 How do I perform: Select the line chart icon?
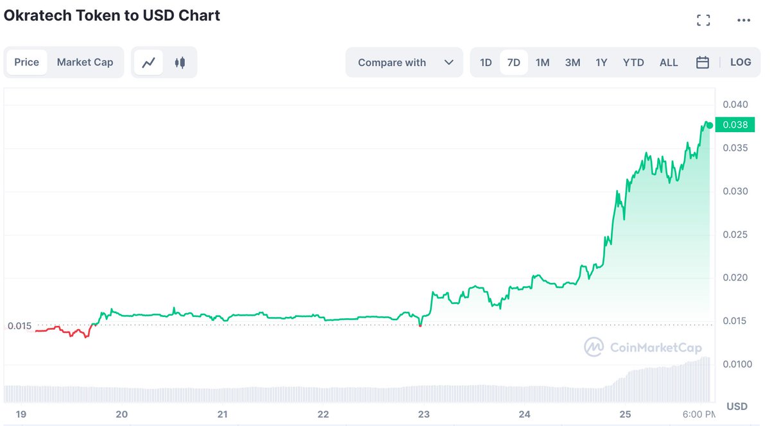[x=150, y=62]
